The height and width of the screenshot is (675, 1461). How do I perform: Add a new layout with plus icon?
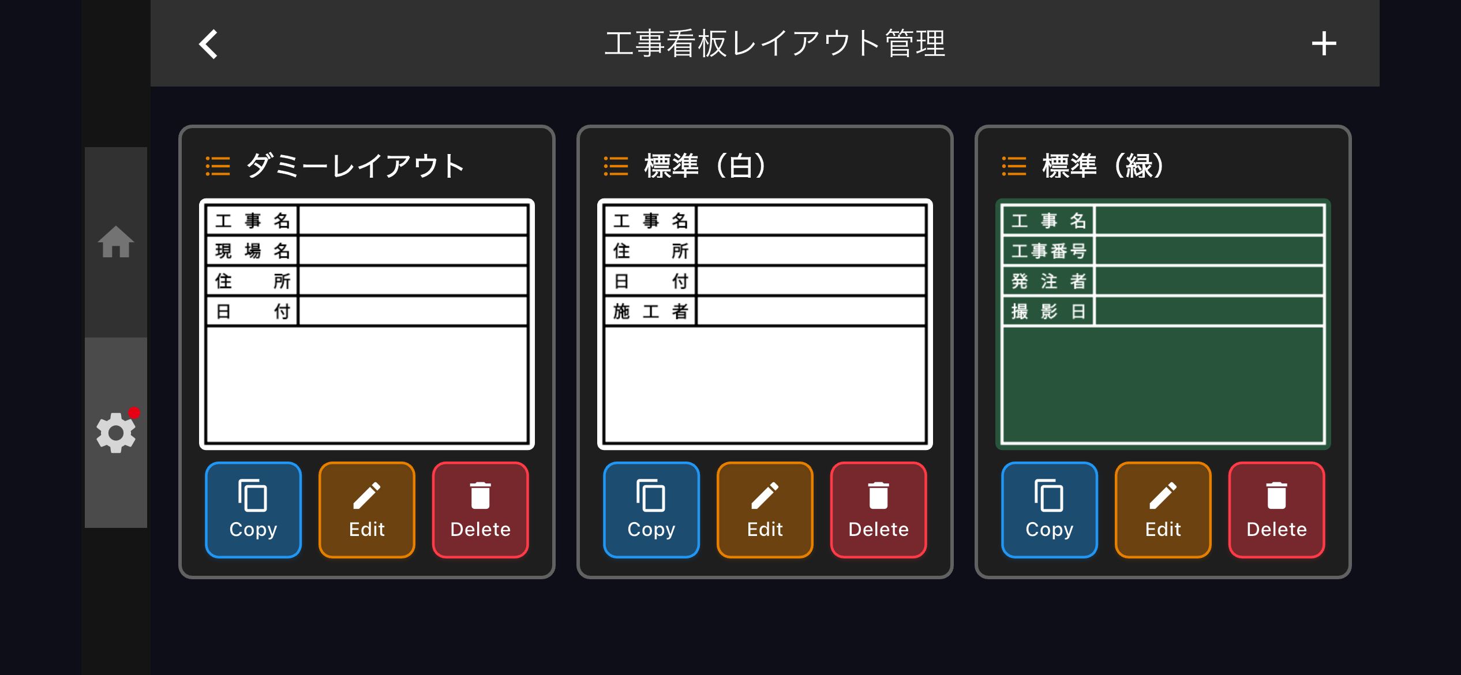[x=1324, y=44]
